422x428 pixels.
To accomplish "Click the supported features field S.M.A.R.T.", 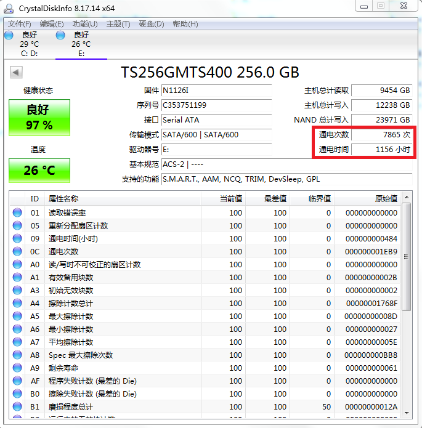I will [x=286, y=179].
